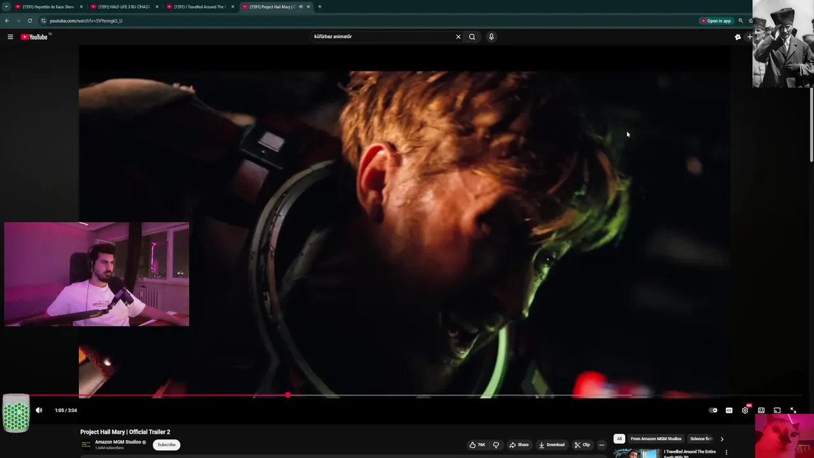Viewport: 814px width, 458px height.
Task: Click the Download button
Action: [551, 445]
